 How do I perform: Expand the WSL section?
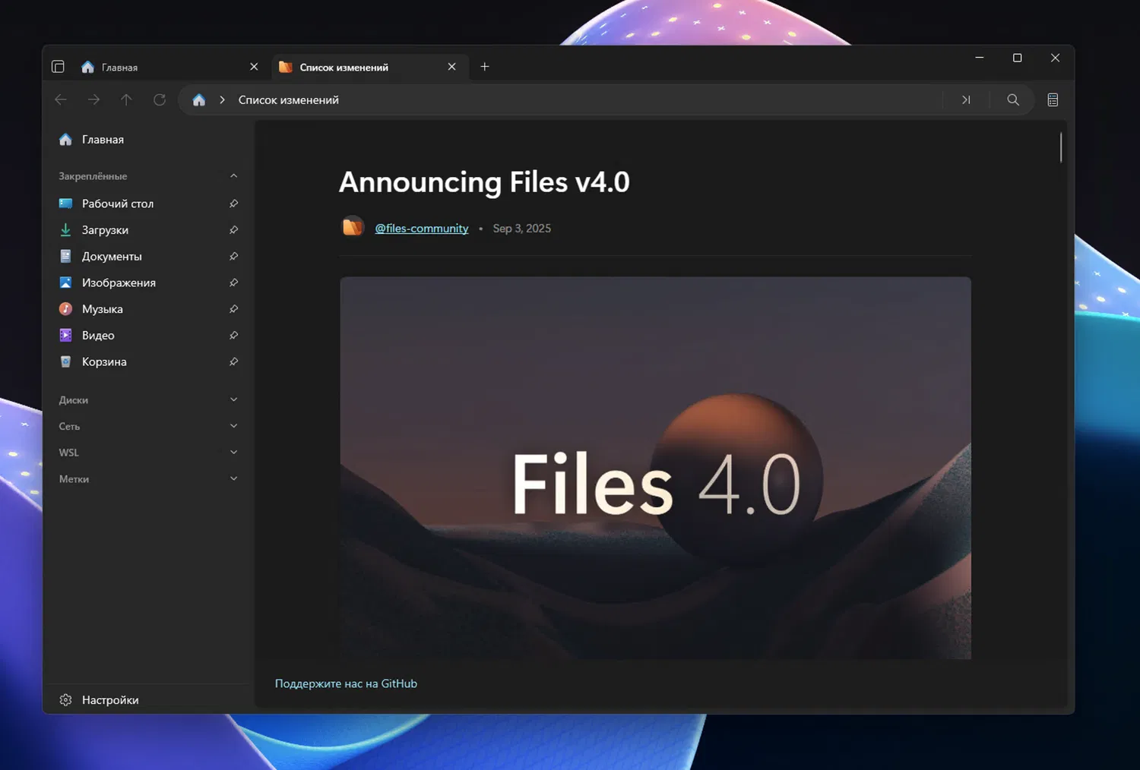233,452
